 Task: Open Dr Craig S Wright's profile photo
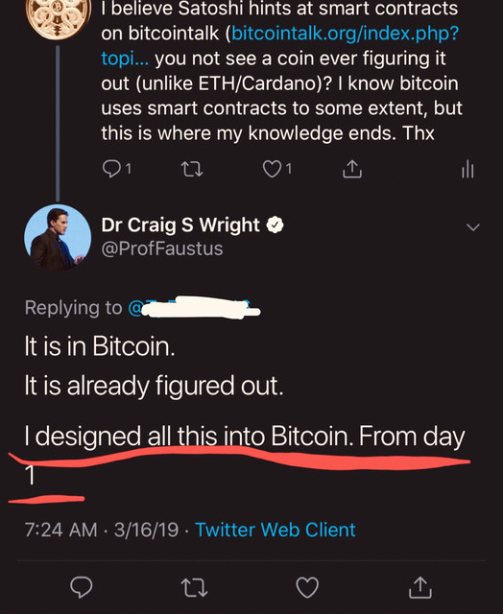tap(58, 238)
